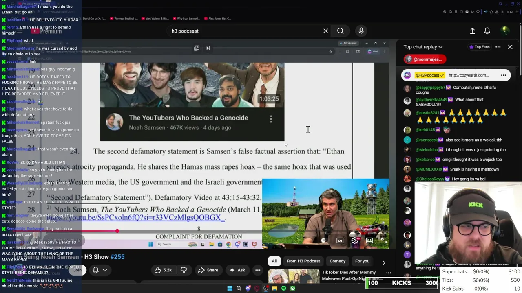This screenshot has height=293, width=522.
Task: Like the video showing 5.2k
Action: [162, 270]
